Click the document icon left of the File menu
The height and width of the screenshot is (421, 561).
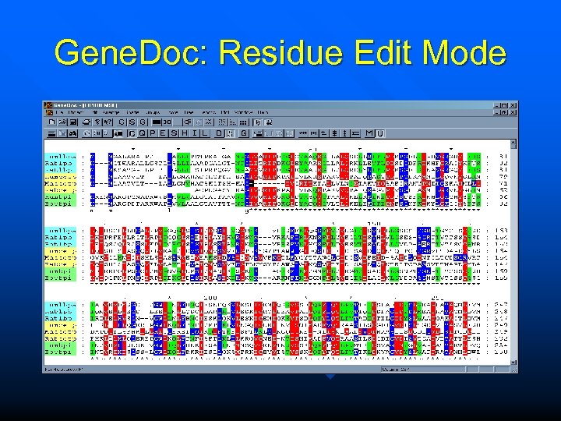point(49,112)
